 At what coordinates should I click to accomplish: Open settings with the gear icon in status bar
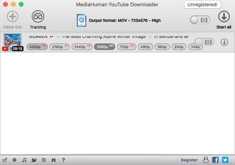pos(14,160)
